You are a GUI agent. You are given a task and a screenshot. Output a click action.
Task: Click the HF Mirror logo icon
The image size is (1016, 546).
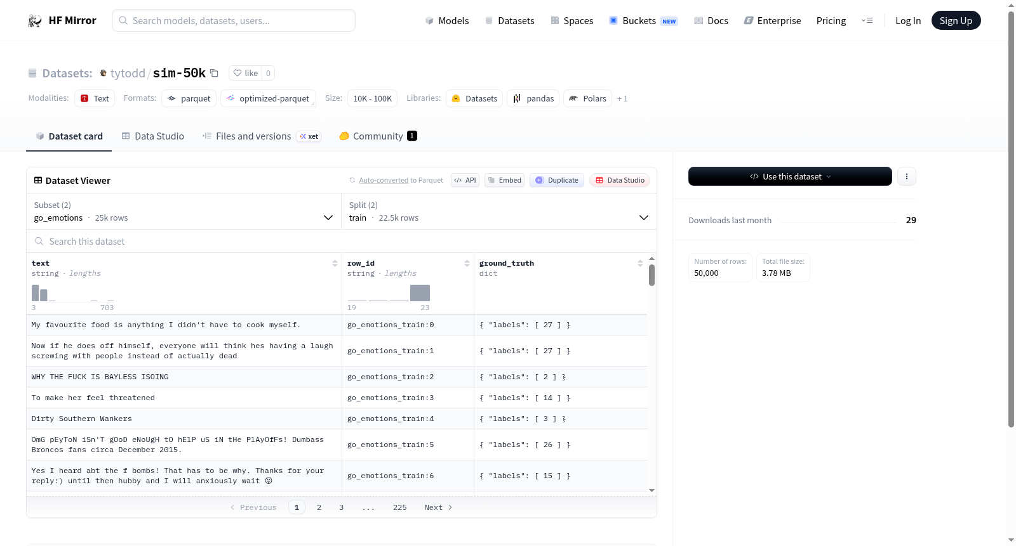click(35, 21)
